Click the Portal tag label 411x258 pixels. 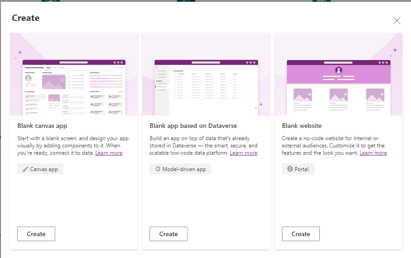(x=302, y=169)
